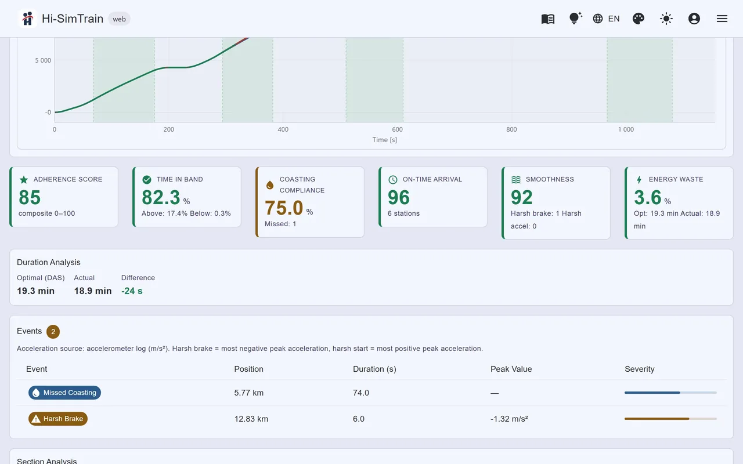Click the Energy Waste lightning icon
Viewport: 743px width, 464px height.
pos(639,180)
